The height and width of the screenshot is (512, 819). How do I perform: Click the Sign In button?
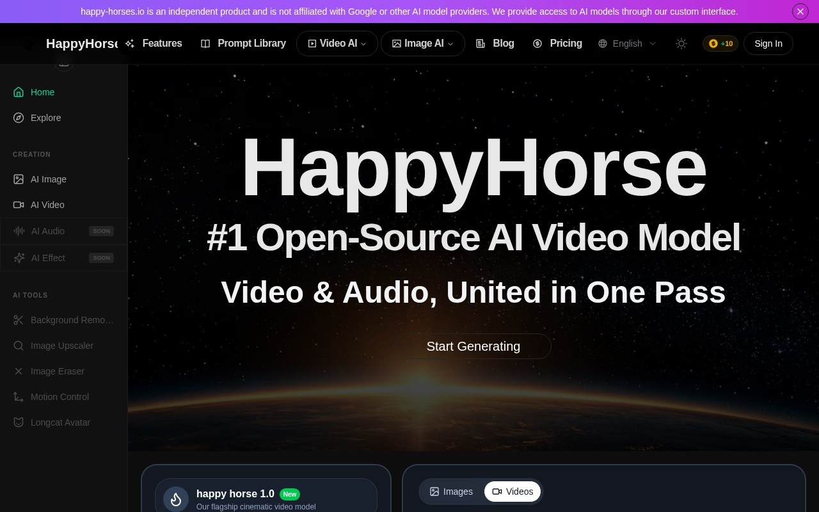pyautogui.click(x=768, y=44)
